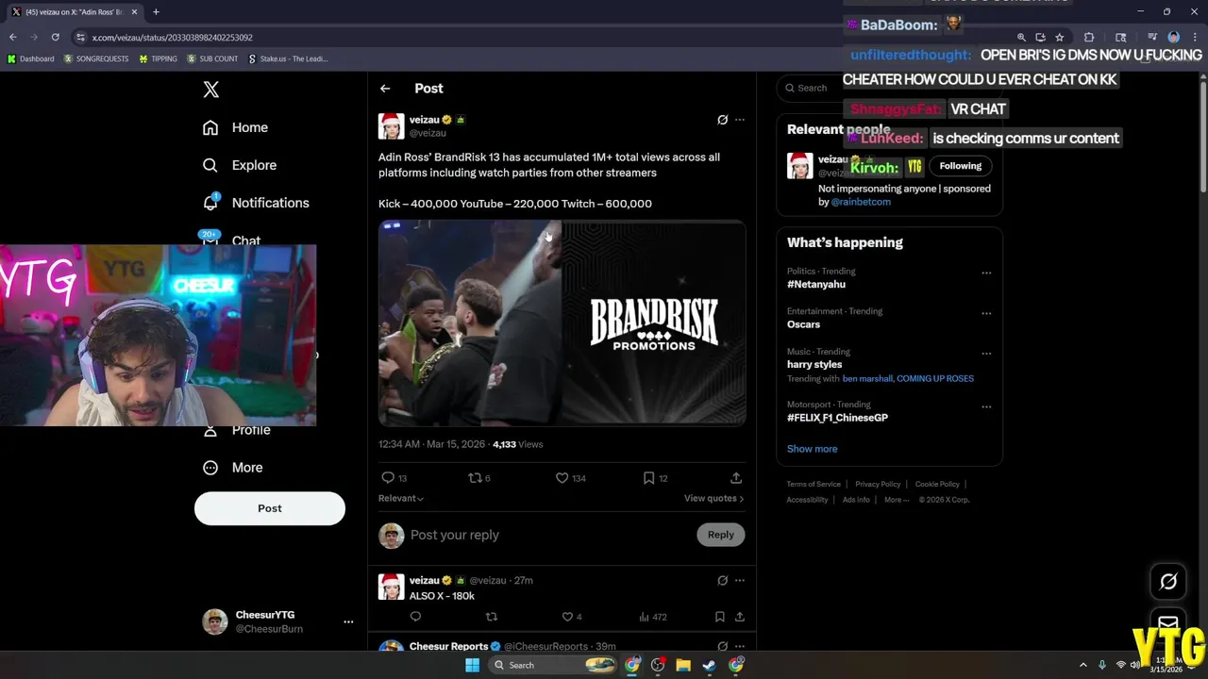Click the X logo in sidebar
Viewport: 1208px width, 679px height.
coord(211,90)
